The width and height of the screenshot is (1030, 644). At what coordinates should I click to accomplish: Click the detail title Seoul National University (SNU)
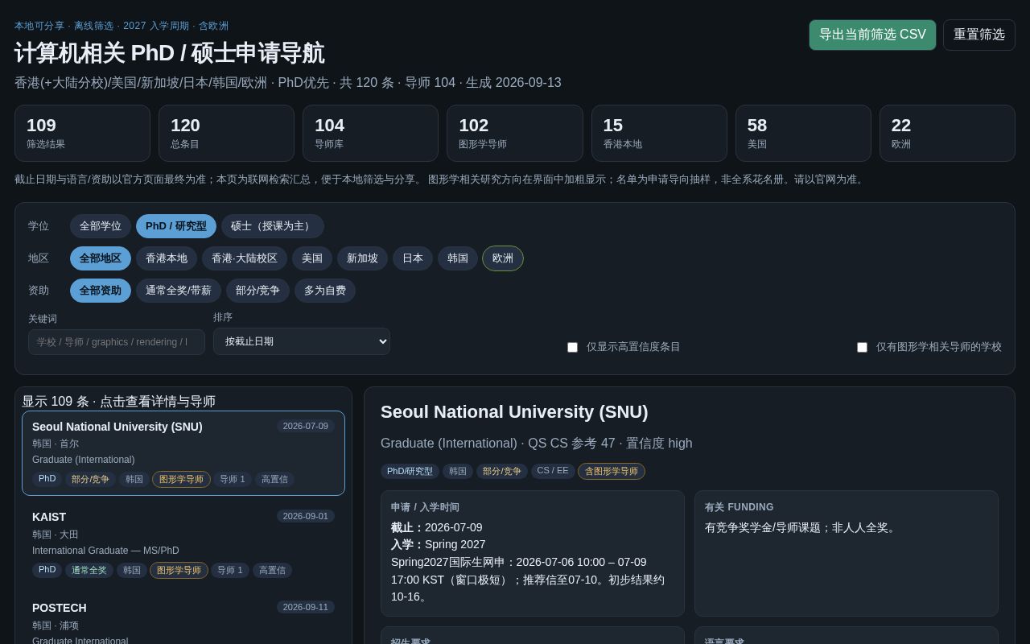point(514,412)
